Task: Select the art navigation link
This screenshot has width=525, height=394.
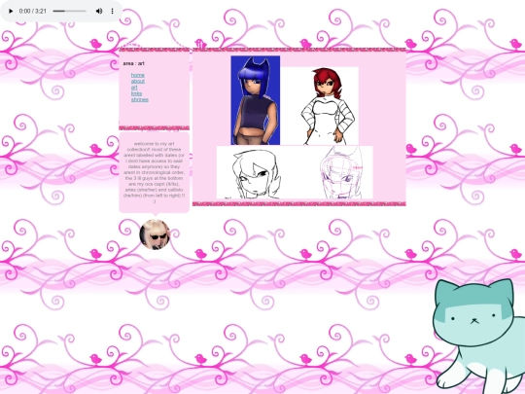Action: 134,88
